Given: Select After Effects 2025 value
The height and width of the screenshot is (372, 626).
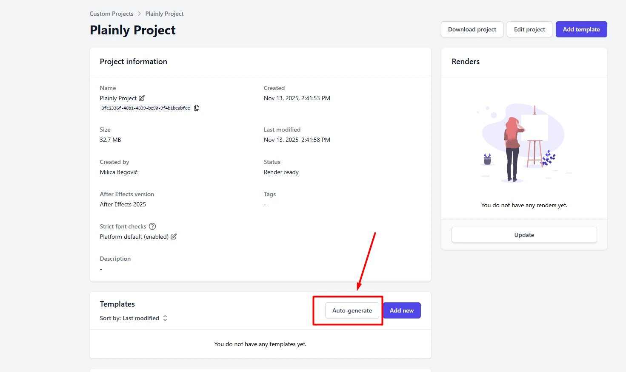Looking at the screenshot, I should 123,204.
